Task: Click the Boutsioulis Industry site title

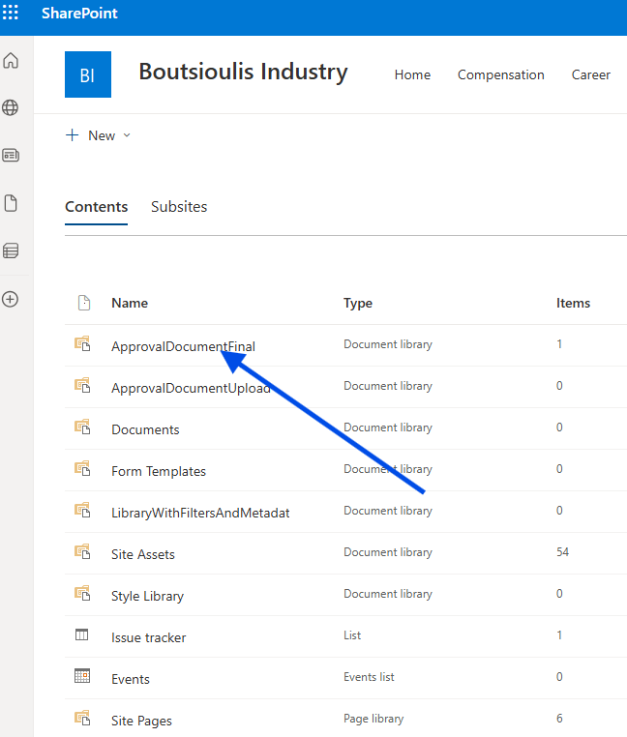Action: pos(243,72)
